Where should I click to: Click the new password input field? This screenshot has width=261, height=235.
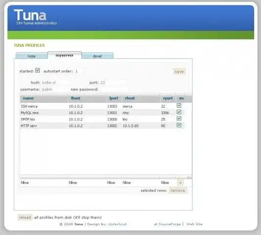tap(114, 90)
